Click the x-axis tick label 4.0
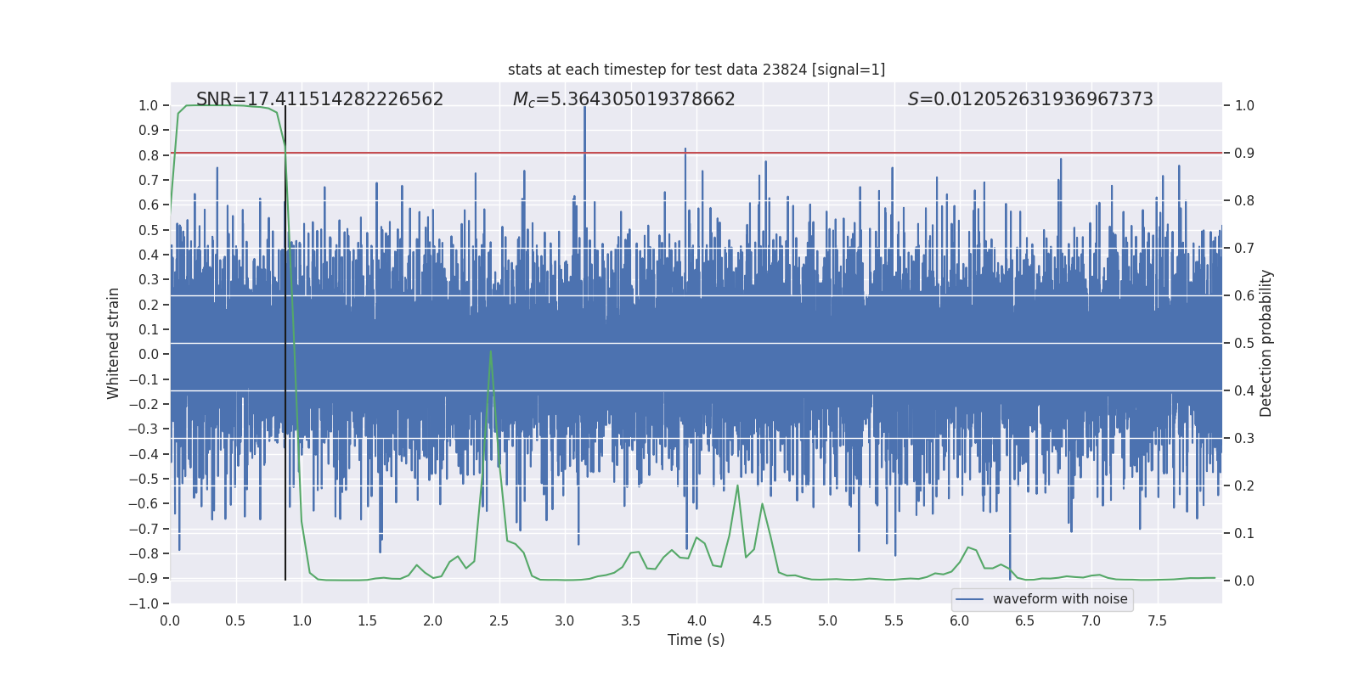This screenshot has height=679, width=1359. (696, 620)
